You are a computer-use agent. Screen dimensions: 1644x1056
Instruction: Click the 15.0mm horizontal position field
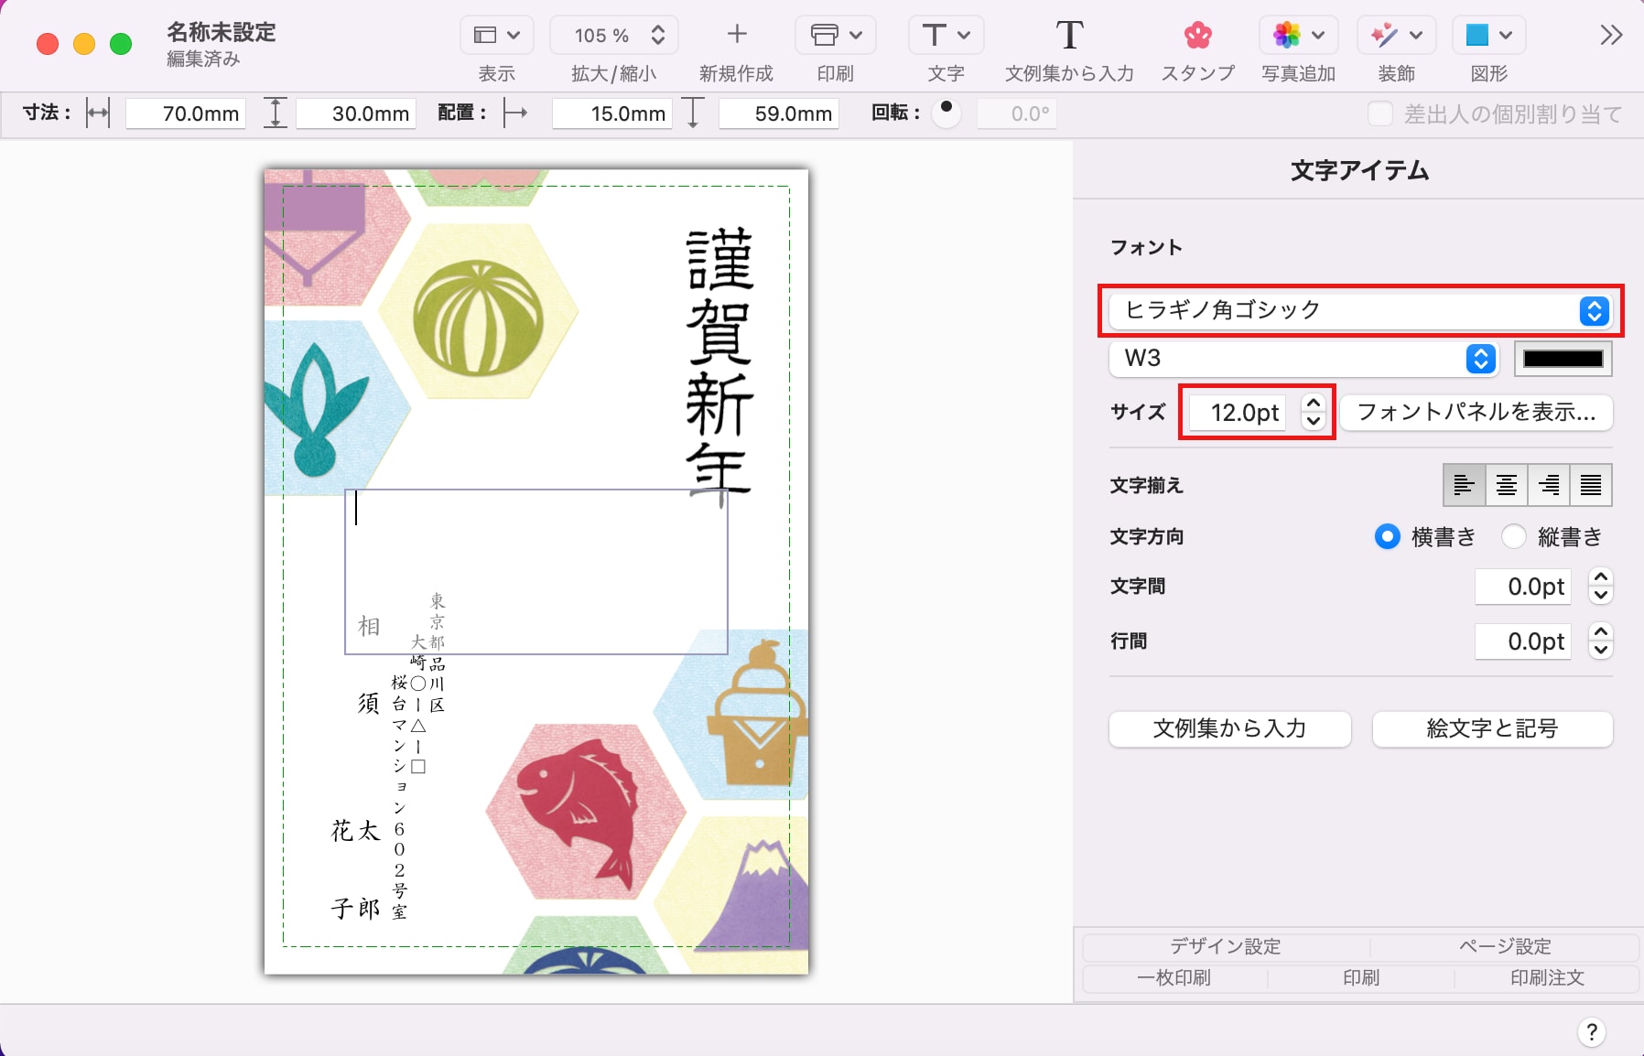pos(612,113)
